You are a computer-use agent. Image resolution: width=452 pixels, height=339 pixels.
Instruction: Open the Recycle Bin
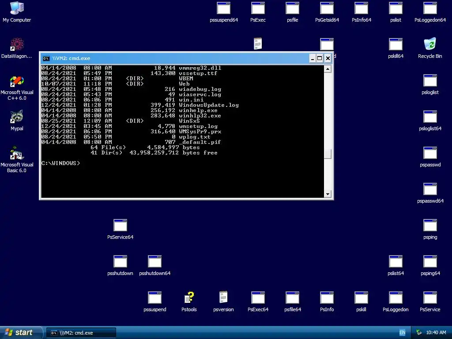pos(430,48)
